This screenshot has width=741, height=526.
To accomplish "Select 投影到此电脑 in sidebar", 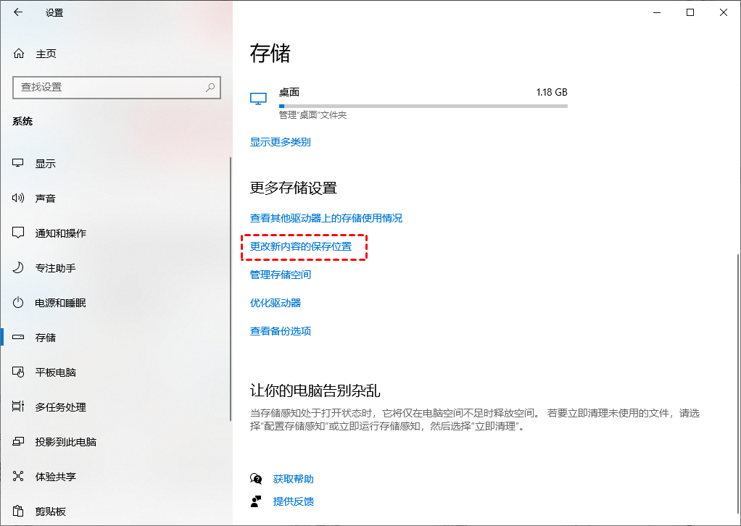I will 65,442.
